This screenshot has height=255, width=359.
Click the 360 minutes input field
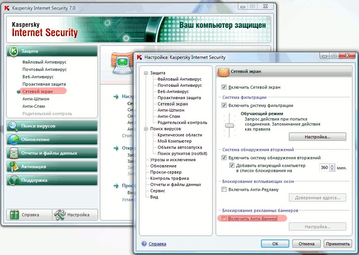[x=324, y=167]
